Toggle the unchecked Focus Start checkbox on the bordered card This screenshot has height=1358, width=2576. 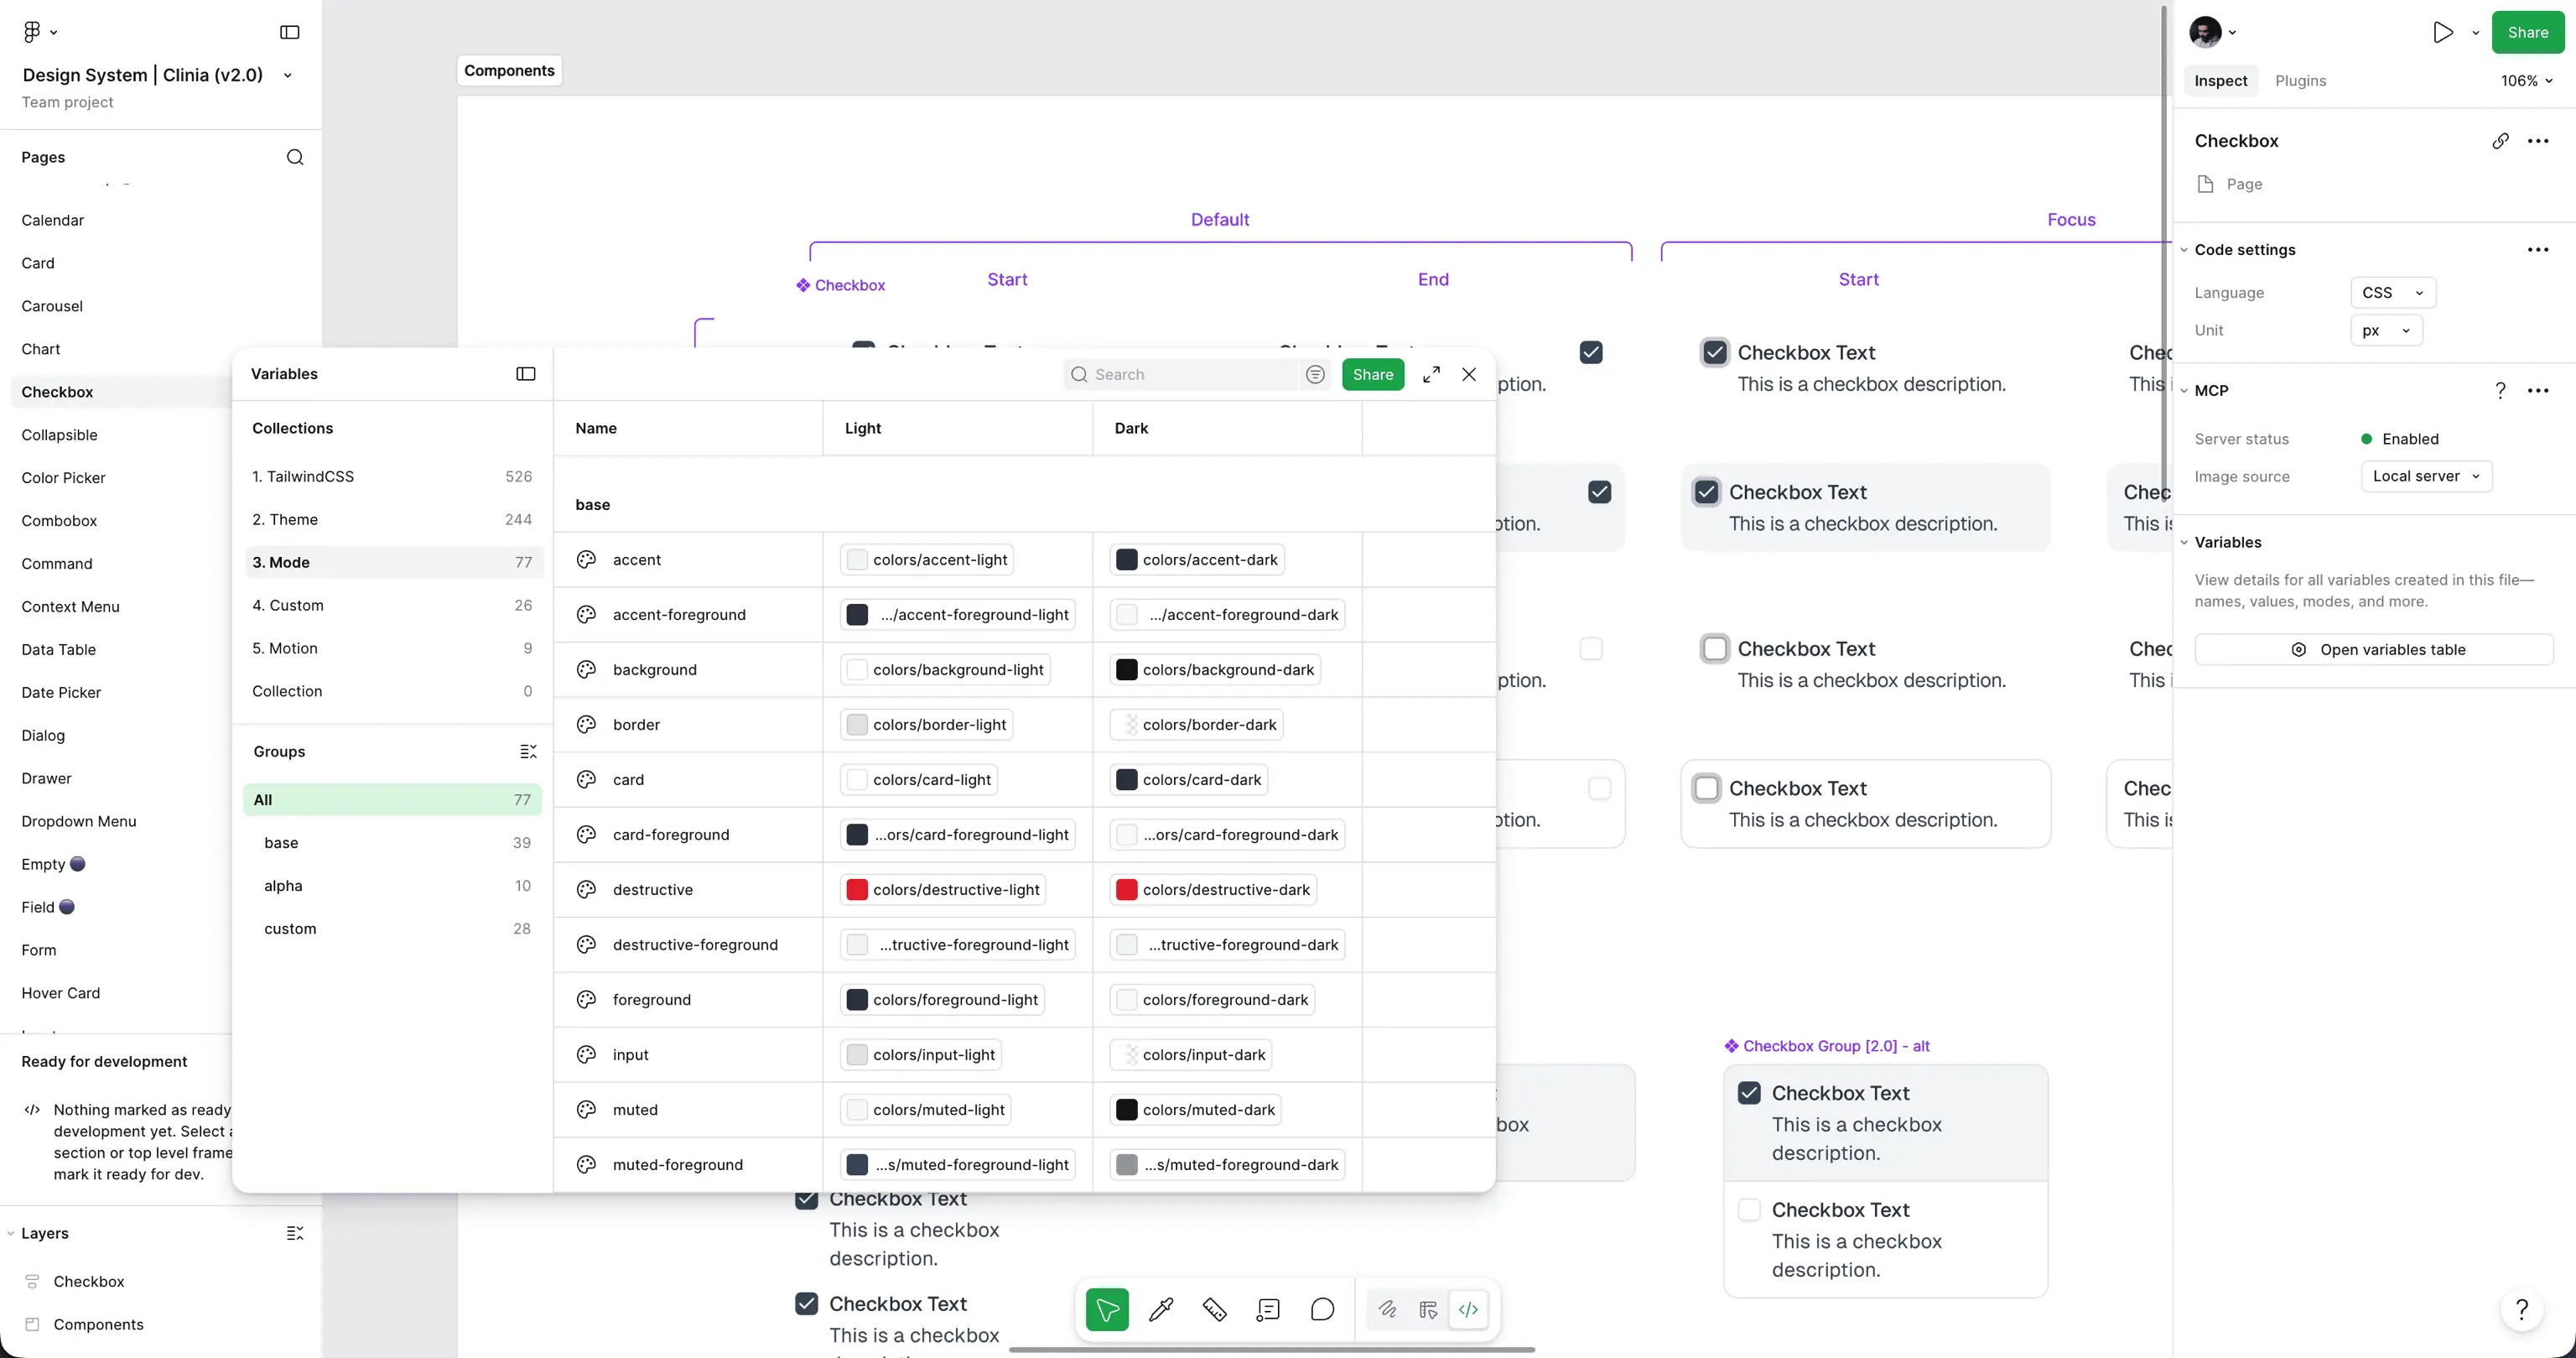click(x=1707, y=789)
